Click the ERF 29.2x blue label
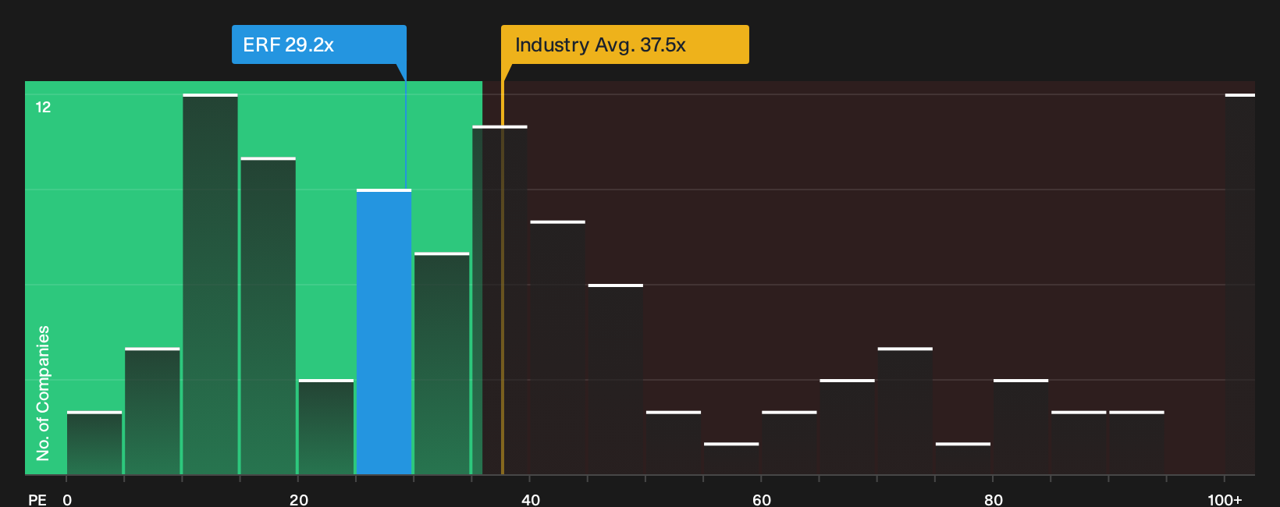 (319, 44)
